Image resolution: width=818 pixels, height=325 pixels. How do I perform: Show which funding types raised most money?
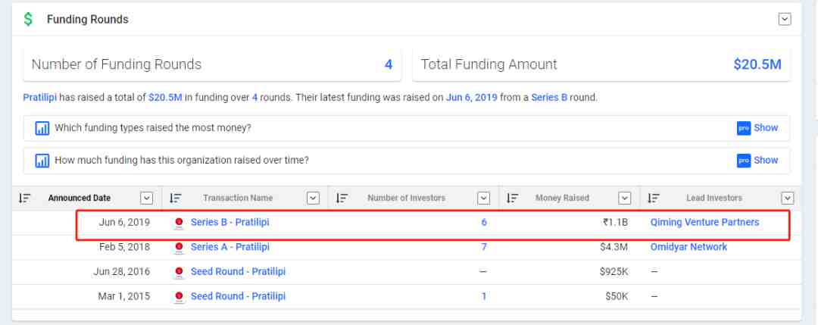(x=758, y=128)
